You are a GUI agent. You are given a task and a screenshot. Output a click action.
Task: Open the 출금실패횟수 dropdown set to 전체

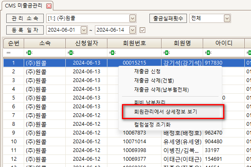[x=227, y=18]
